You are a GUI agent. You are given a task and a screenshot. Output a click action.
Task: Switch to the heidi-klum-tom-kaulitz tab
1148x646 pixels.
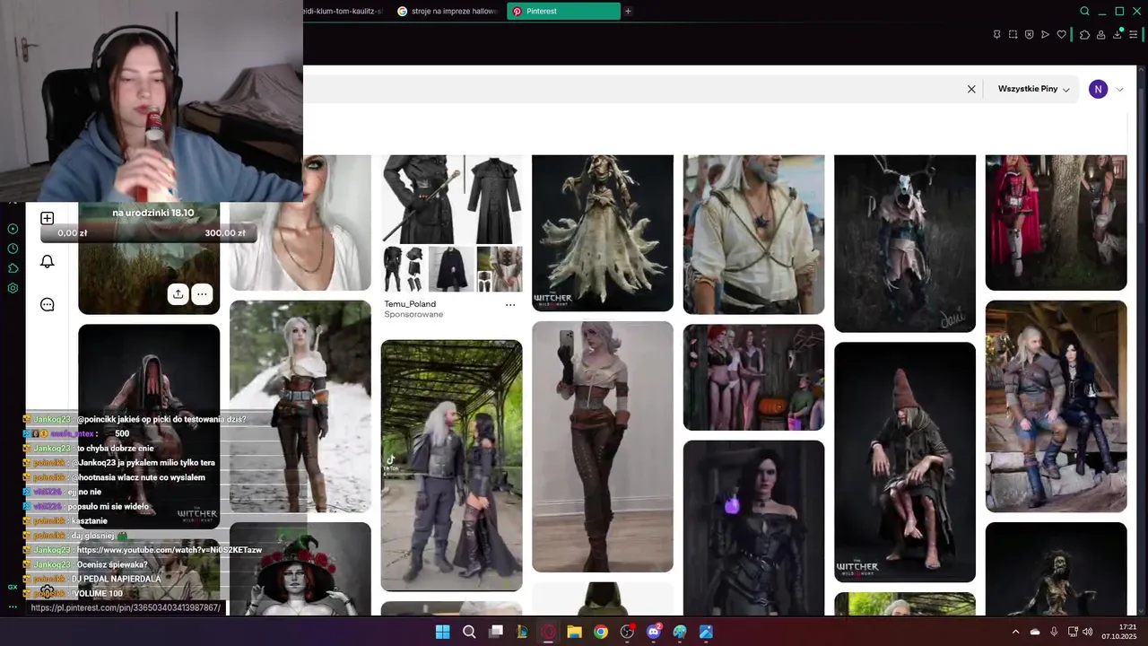(344, 11)
